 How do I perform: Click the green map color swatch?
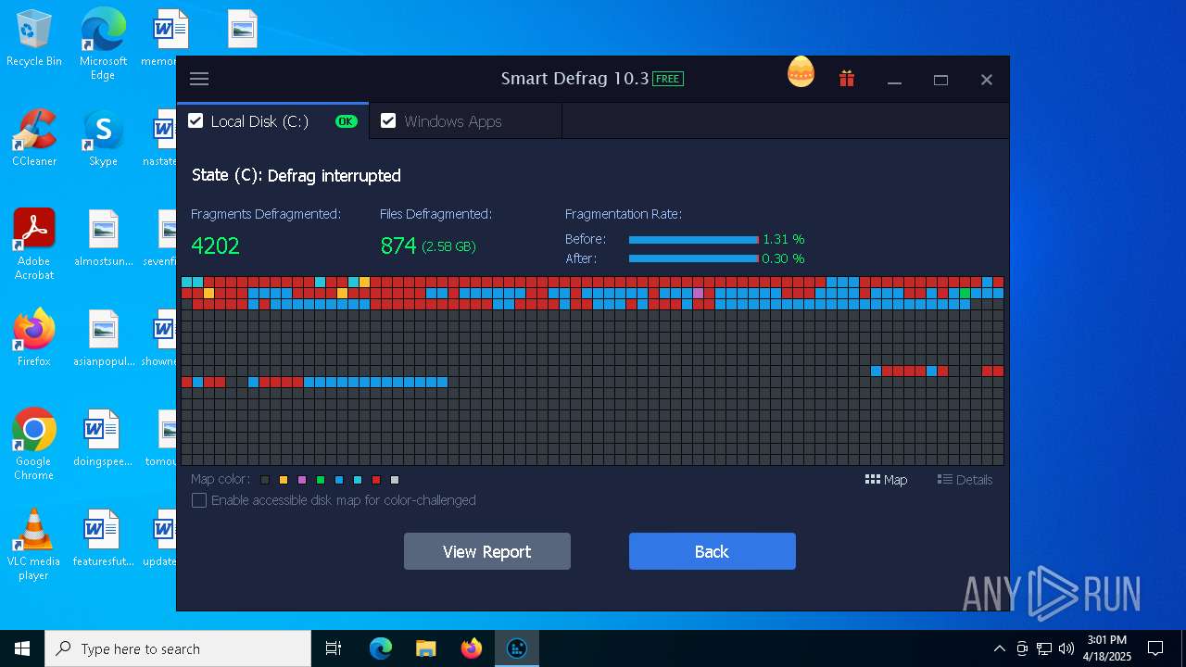321,480
